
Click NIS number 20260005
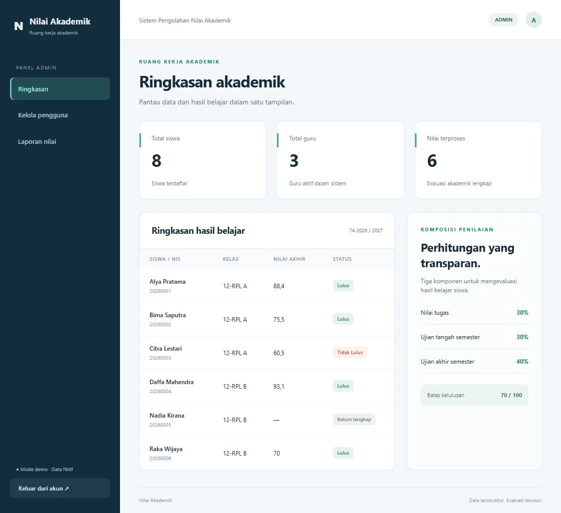pyautogui.click(x=160, y=425)
